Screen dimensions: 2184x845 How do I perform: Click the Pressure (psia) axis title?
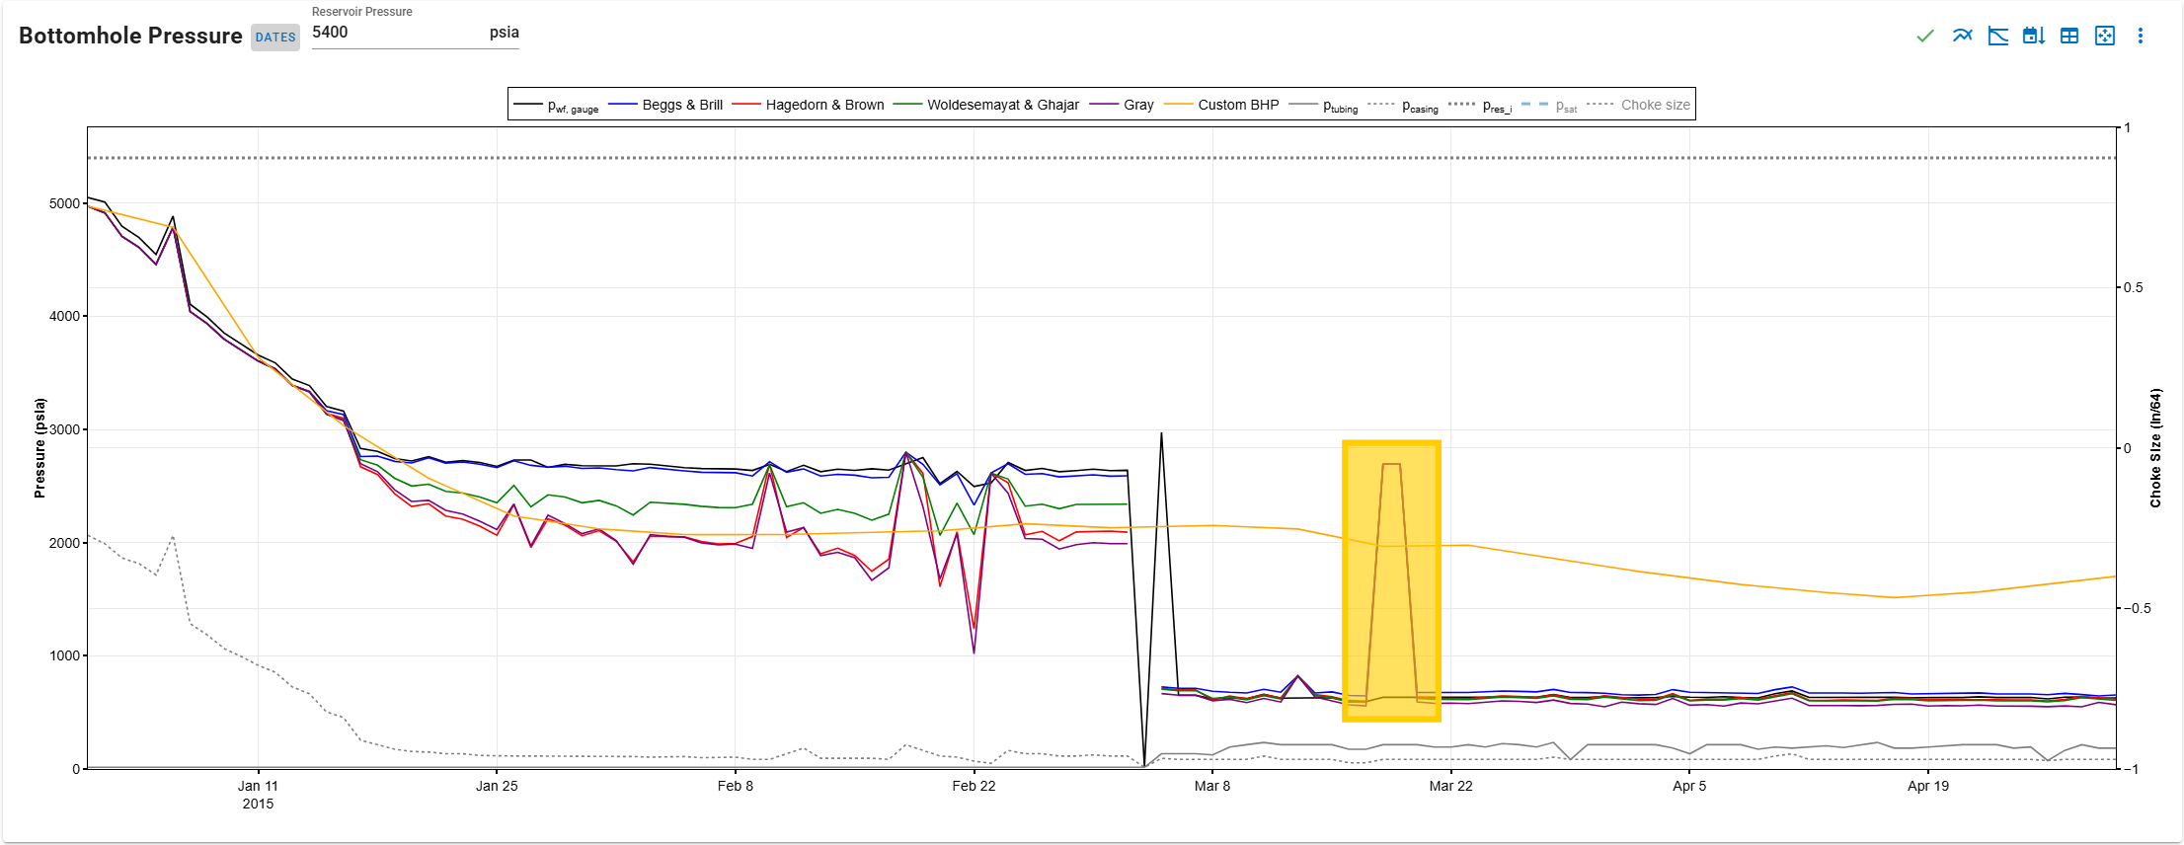pyautogui.click(x=39, y=448)
